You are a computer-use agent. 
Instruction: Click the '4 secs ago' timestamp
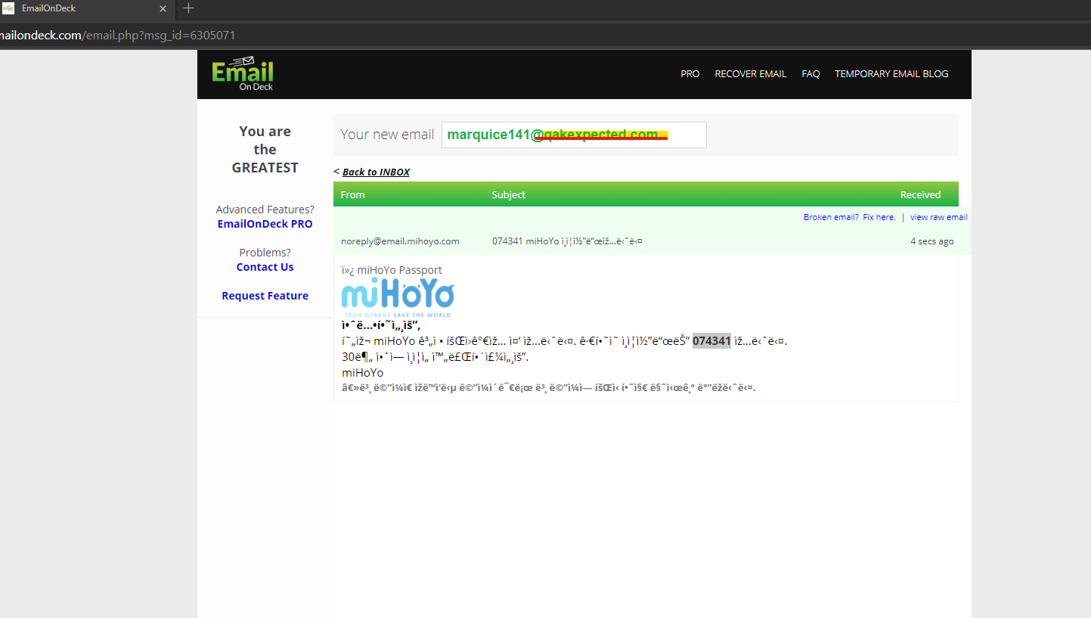[x=931, y=241]
